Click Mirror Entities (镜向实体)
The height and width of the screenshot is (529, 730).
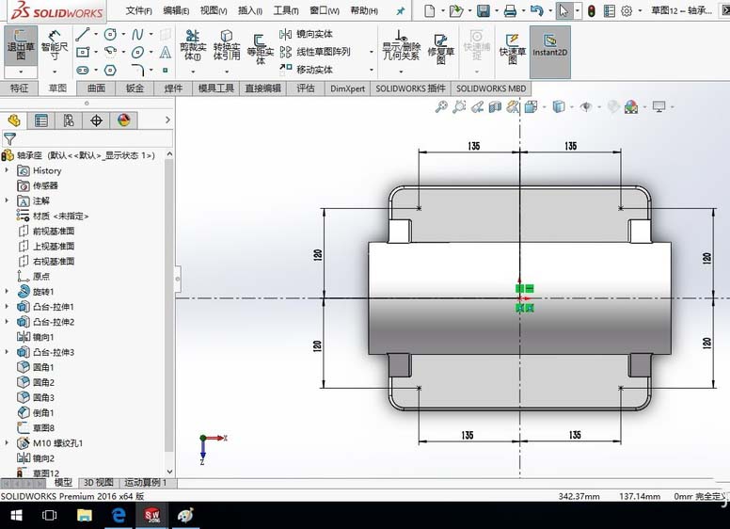pos(307,34)
